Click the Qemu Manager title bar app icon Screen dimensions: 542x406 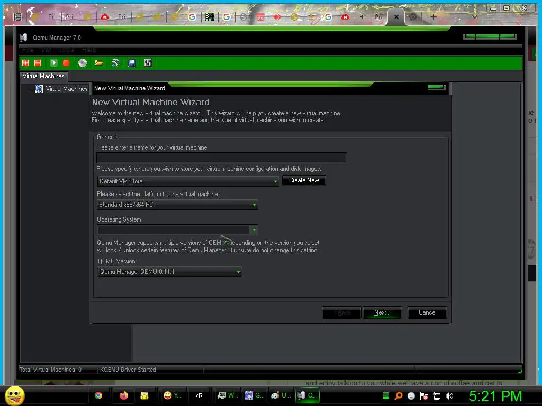pos(23,38)
